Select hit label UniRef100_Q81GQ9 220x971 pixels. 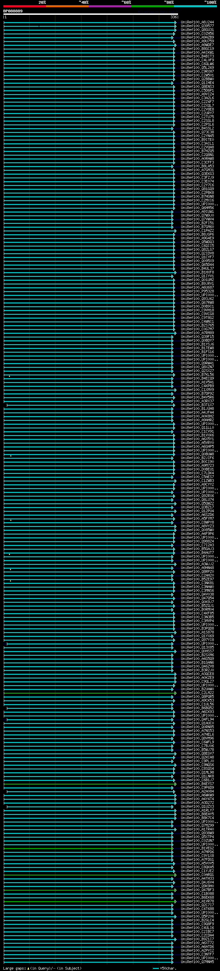(197, 189)
